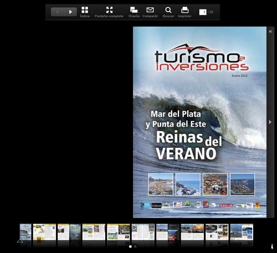Viewport: 277px width, 253px height.
Task: Select the first thumbnail pagination dot
Action: click(x=130, y=246)
